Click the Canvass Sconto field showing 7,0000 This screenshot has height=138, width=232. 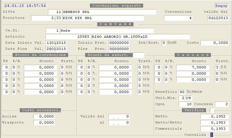point(193,67)
